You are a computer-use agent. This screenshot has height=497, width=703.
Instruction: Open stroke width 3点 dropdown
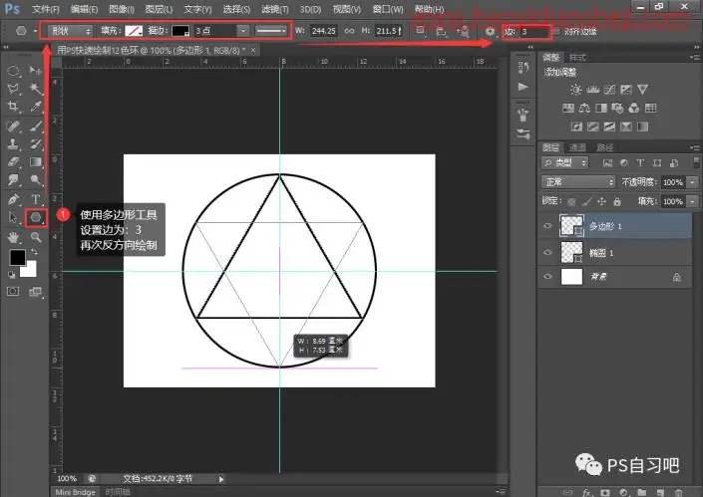[x=242, y=31]
